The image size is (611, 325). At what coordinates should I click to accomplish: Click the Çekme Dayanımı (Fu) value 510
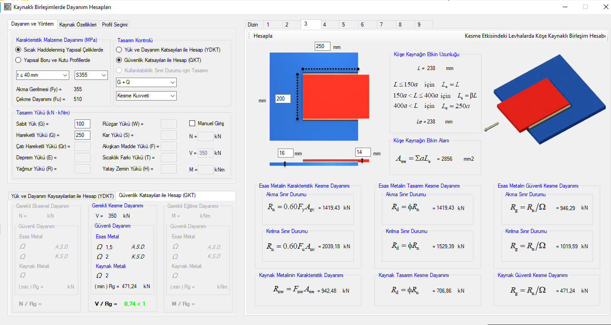(78, 99)
